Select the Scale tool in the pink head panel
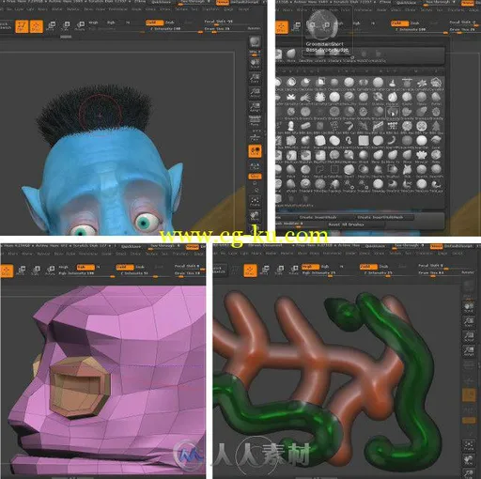The image size is (481, 479). pos(36,270)
